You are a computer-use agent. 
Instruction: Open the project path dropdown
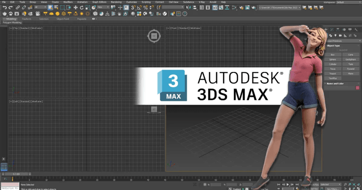(280, 8)
